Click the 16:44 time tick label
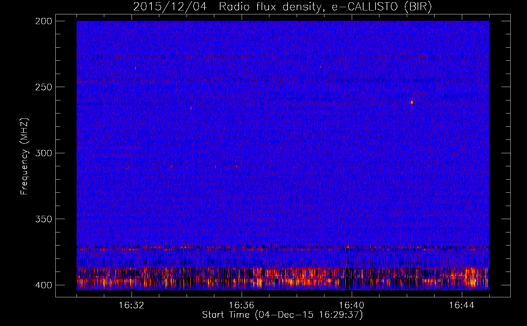 click(462, 305)
